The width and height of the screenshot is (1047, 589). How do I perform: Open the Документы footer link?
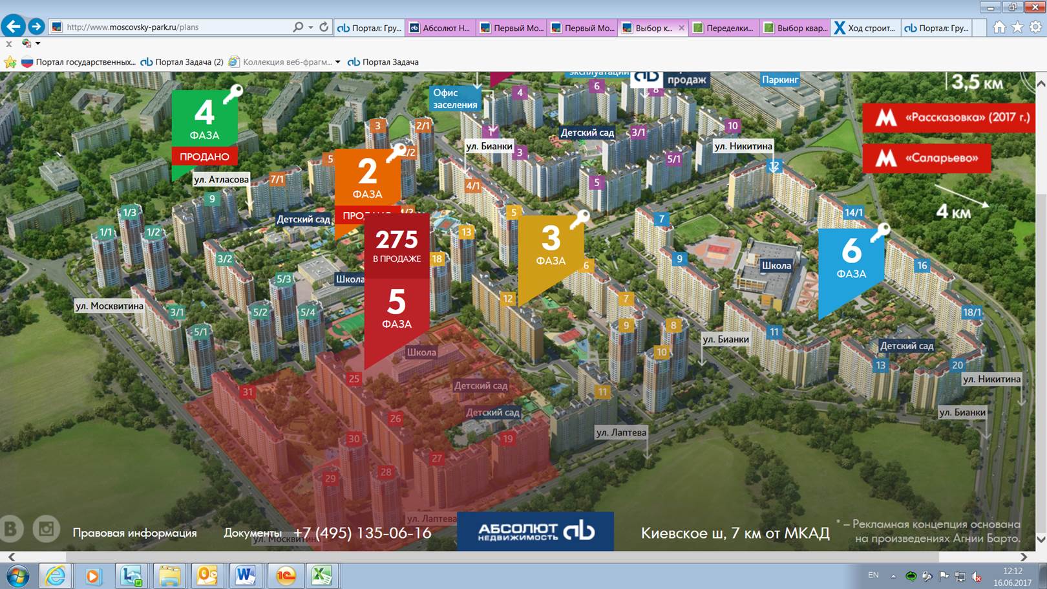tap(252, 533)
